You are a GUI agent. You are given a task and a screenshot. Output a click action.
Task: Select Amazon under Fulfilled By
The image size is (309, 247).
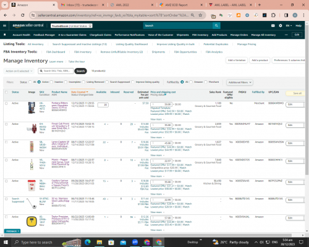coord(191,82)
